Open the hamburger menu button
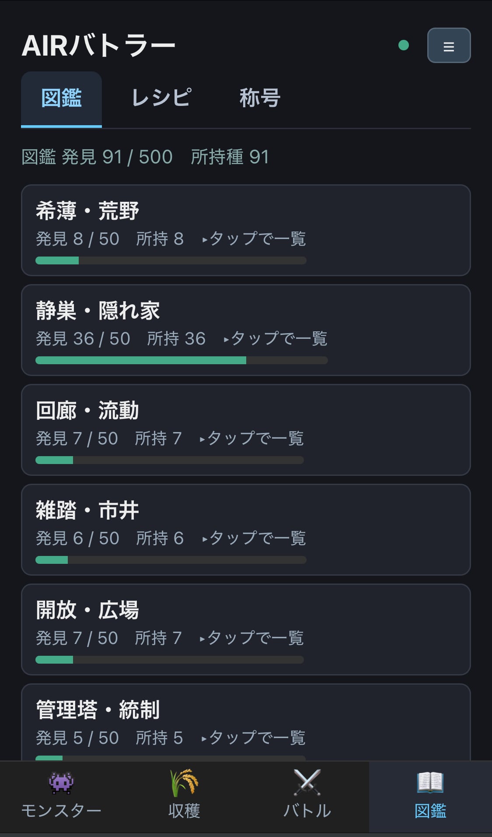The image size is (492, 837). pos(449,46)
